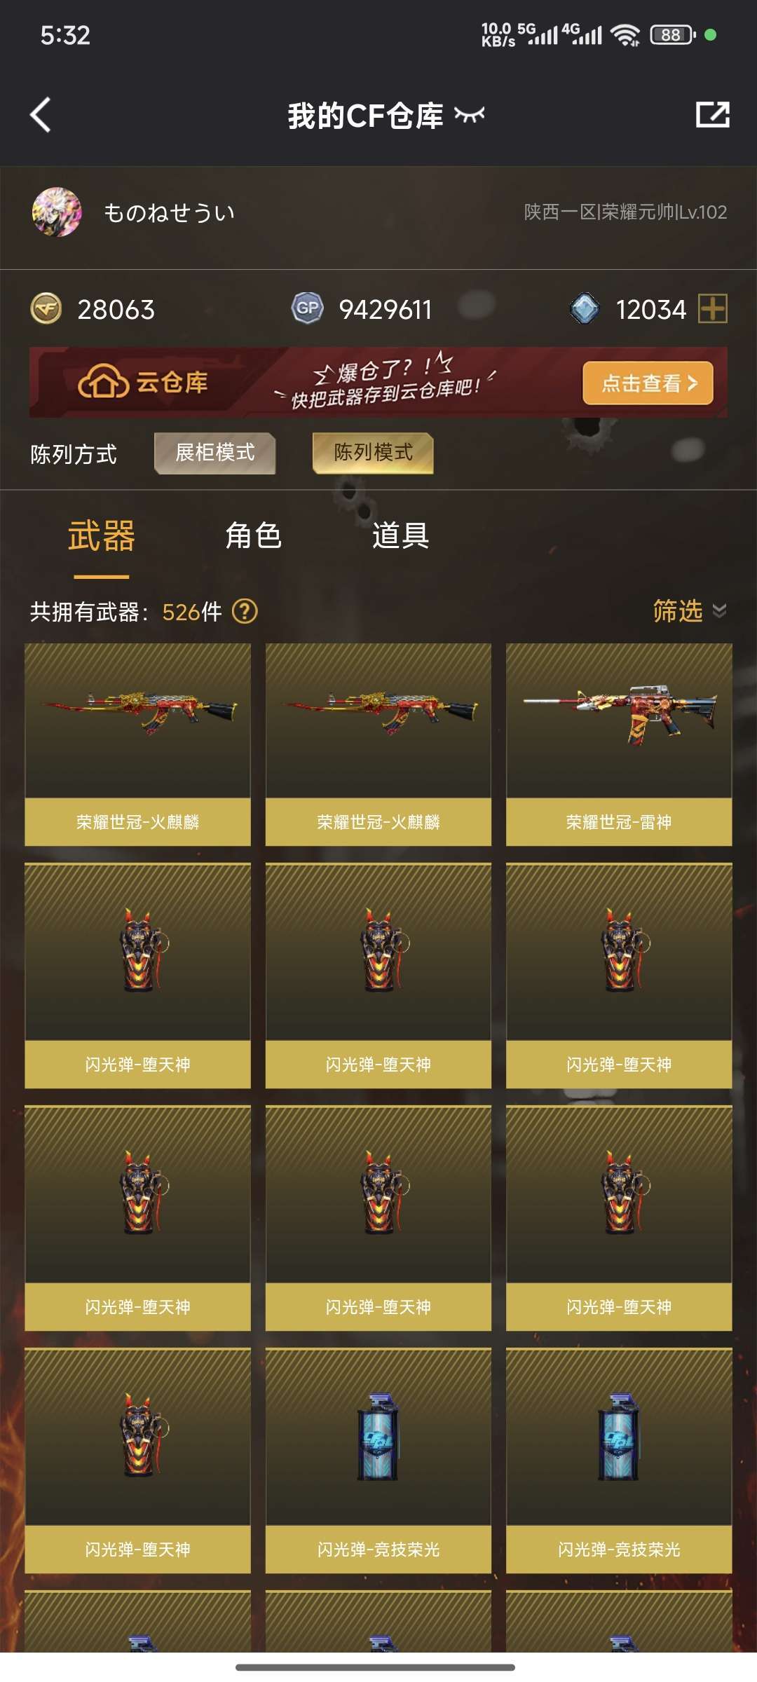The image size is (757, 1682).
Task: Click the 筛选 chevron arrow
Action: click(x=720, y=611)
